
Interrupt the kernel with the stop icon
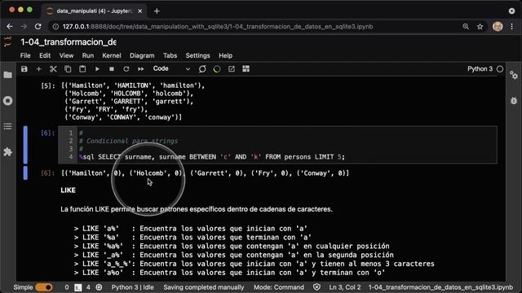pos(112,68)
